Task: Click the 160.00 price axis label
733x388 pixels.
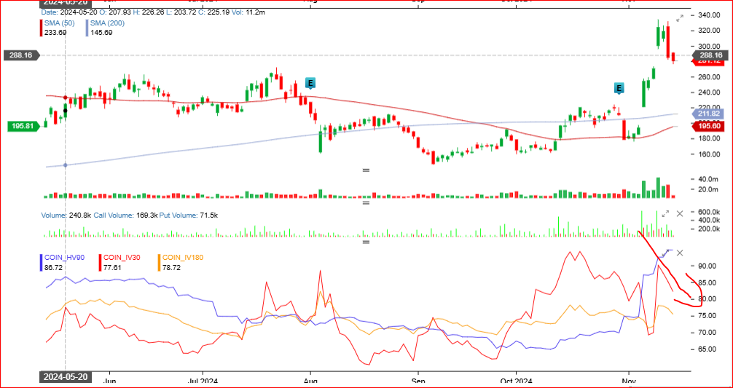Action: pyautogui.click(x=708, y=154)
